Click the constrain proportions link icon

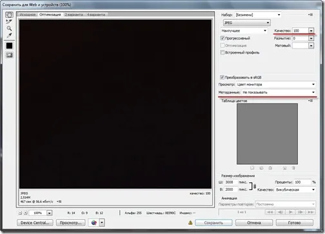coord(255,186)
